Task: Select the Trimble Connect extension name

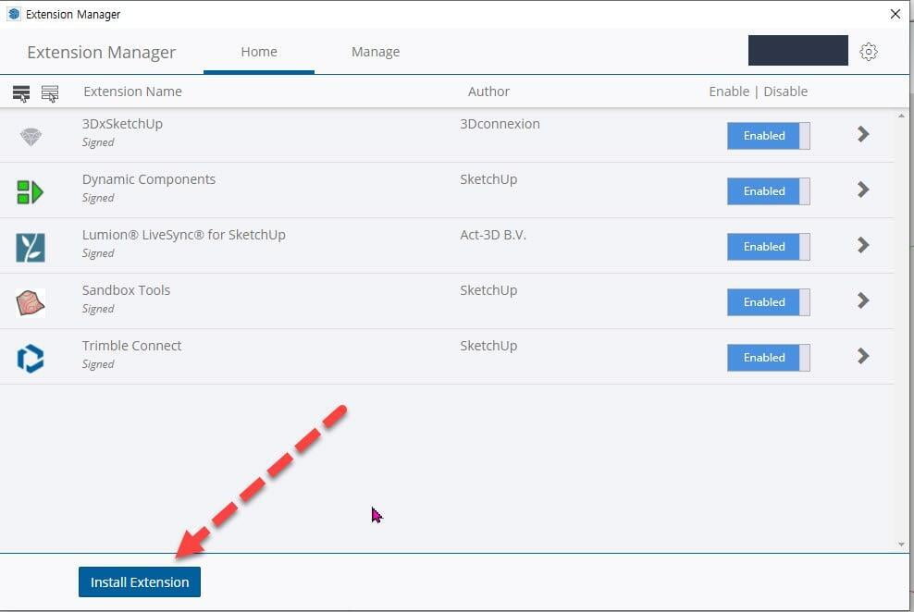Action: pyautogui.click(x=131, y=346)
